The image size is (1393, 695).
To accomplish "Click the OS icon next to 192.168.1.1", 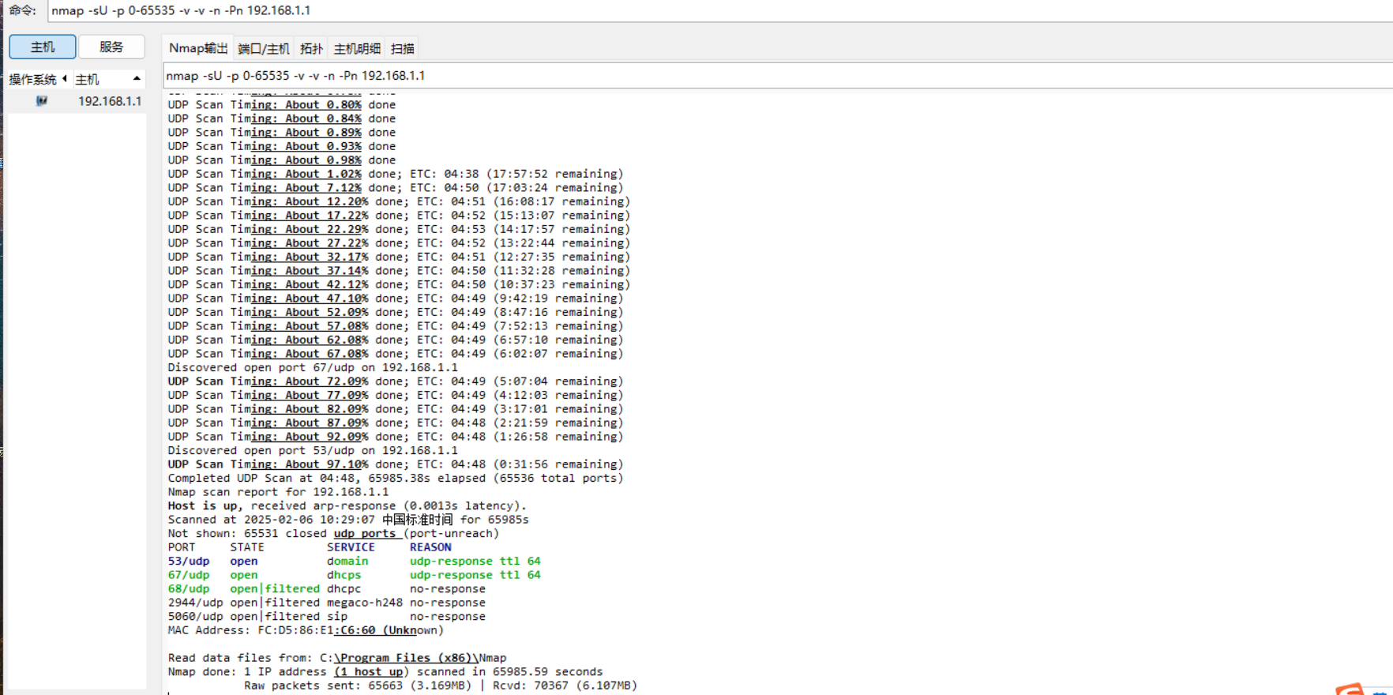I will 42,101.
